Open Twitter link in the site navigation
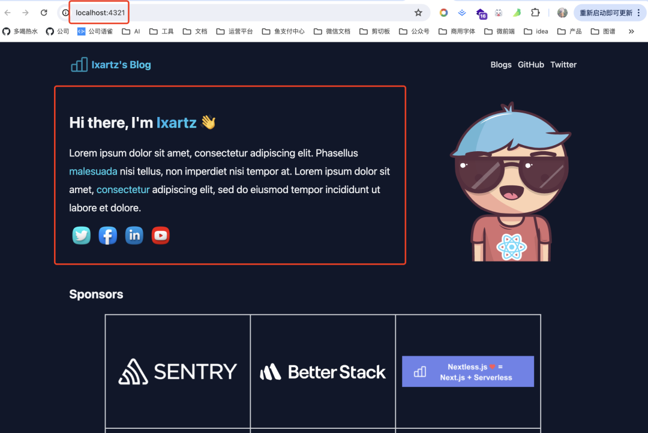Screen dimensions: 648x433 [563, 65]
